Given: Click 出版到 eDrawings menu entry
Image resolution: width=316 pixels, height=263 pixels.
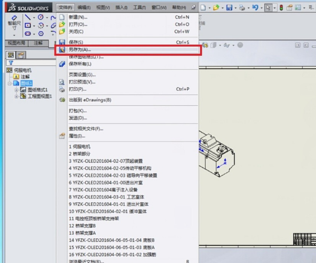Looking at the screenshot, I should point(90,99).
